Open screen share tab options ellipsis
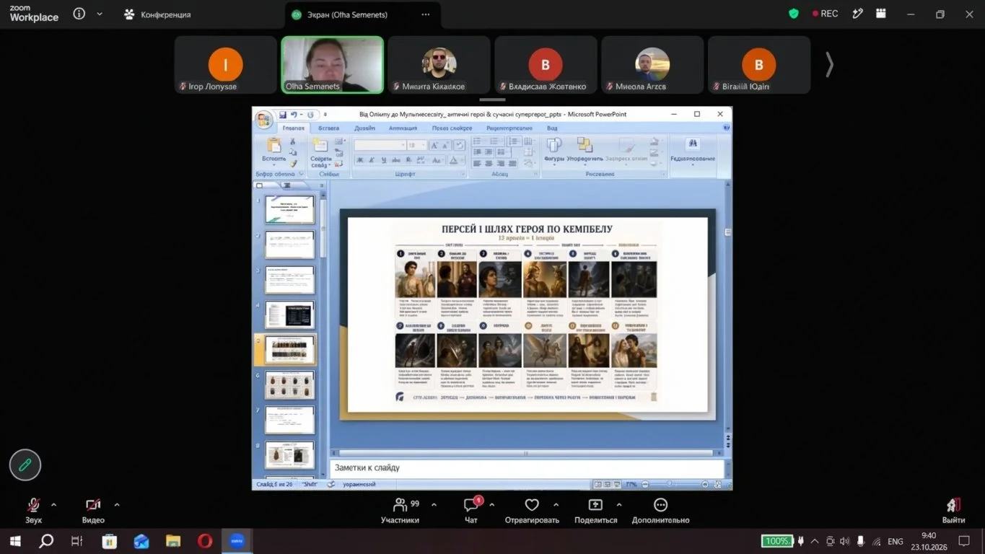 click(426, 14)
